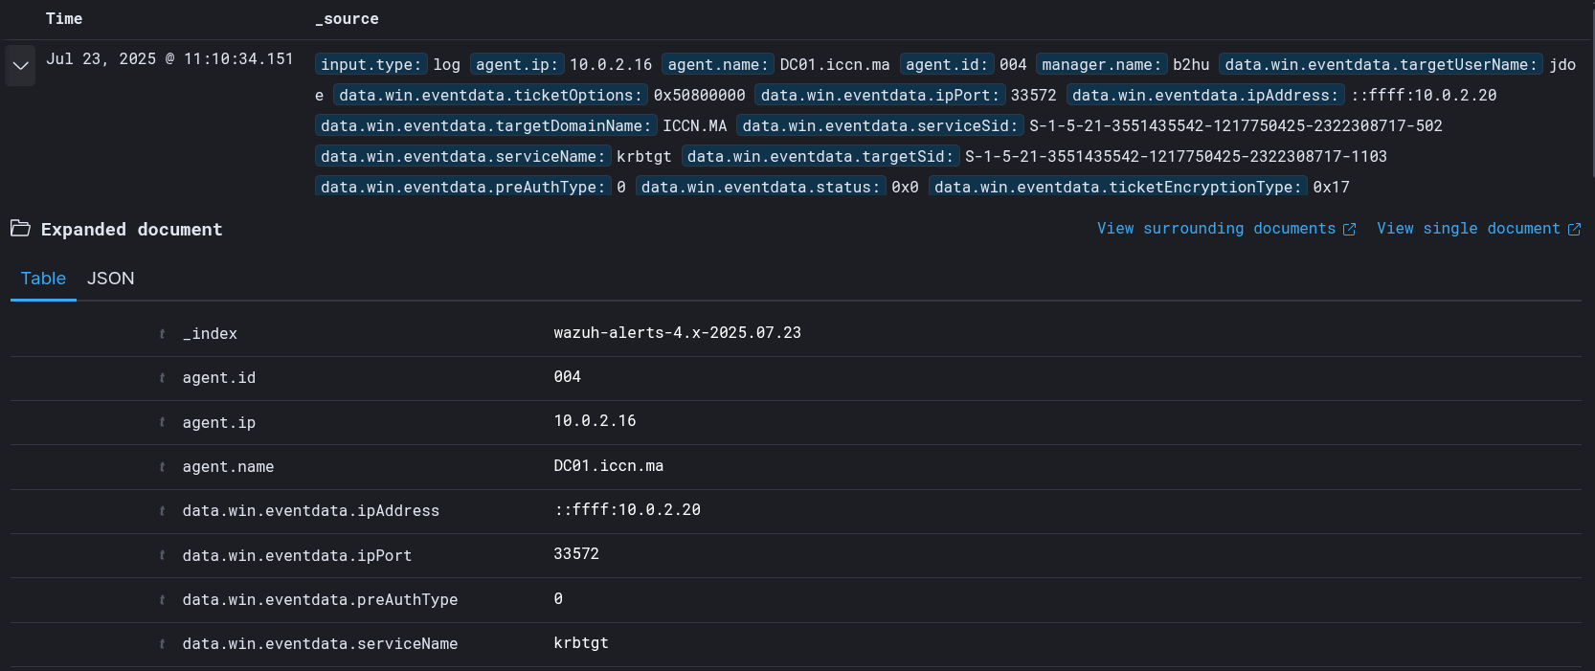Collapse the expanded document row chevron
The width and height of the screenshot is (1595, 671).
point(20,65)
